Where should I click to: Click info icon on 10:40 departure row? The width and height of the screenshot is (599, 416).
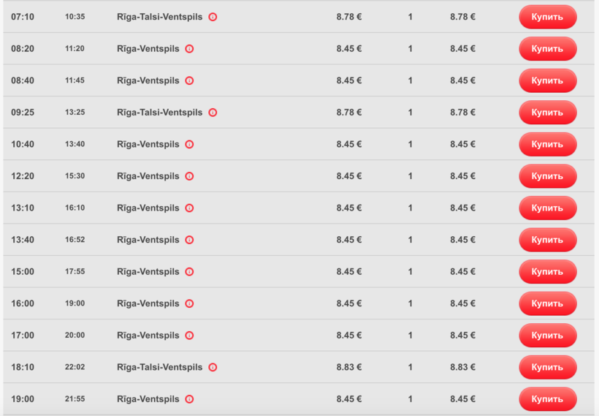click(x=189, y=145)
